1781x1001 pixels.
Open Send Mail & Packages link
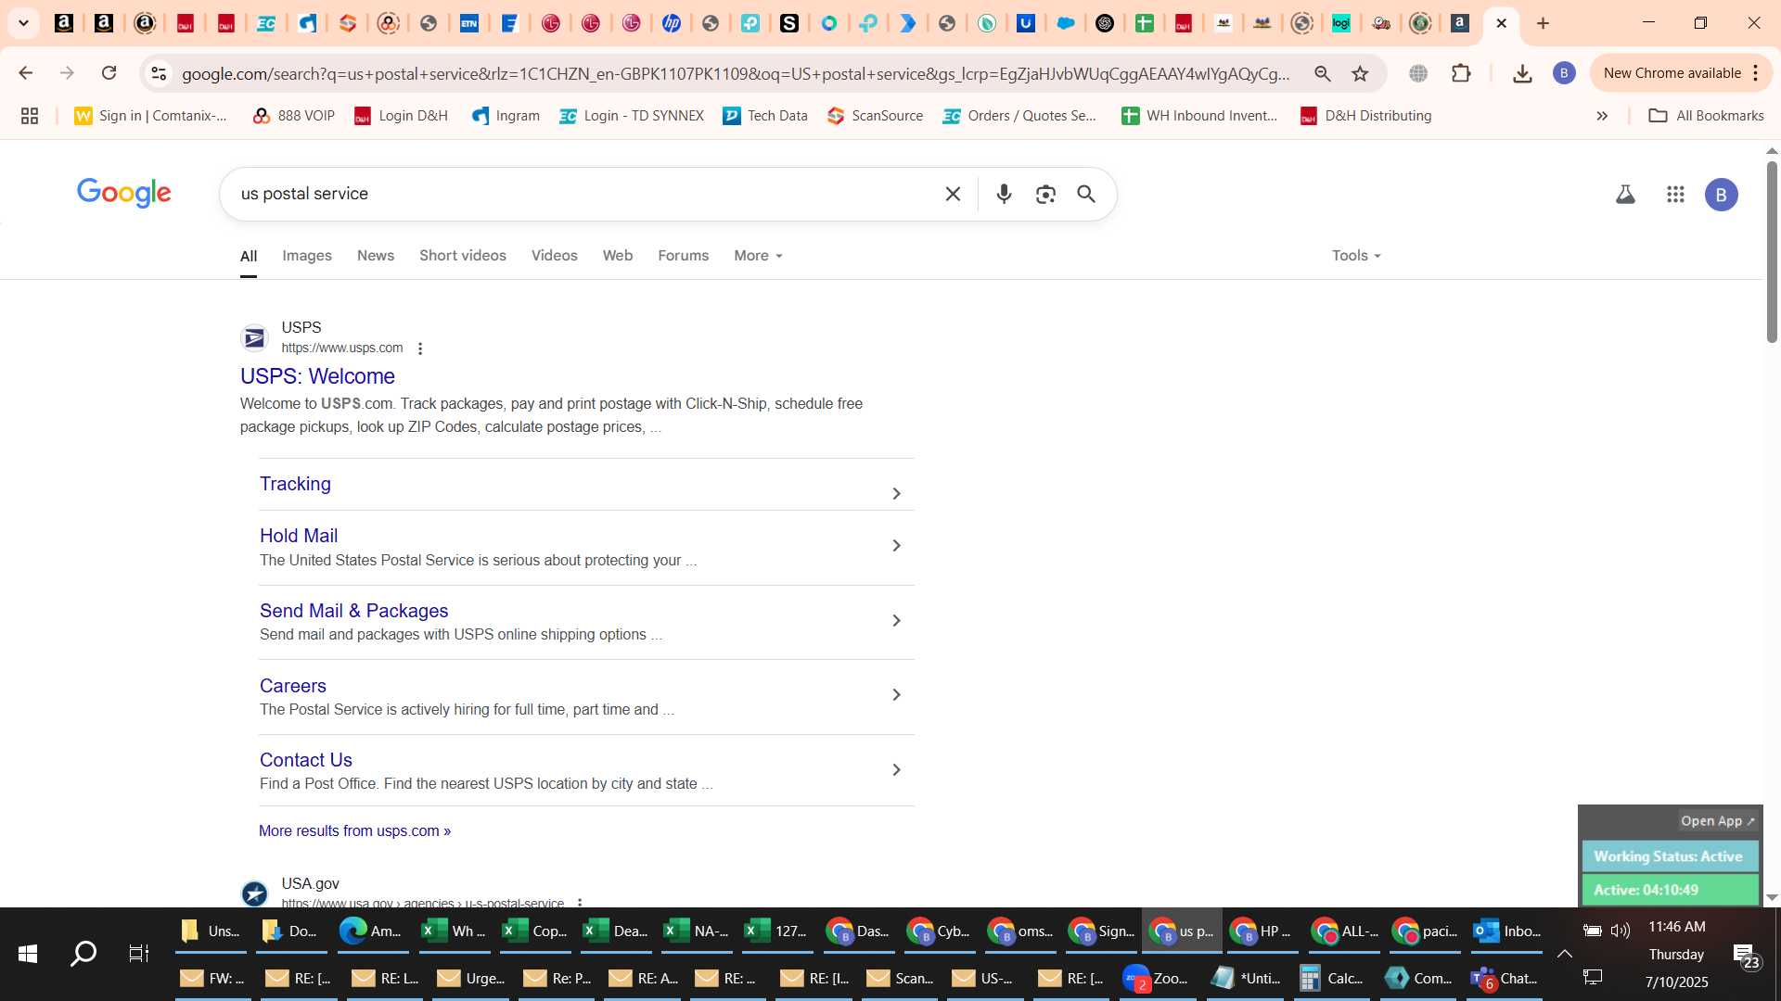(x=353, y=611)
